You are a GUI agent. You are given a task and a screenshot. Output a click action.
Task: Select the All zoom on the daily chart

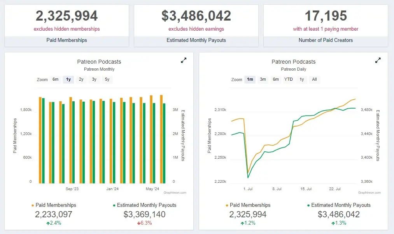pos(314,79)
